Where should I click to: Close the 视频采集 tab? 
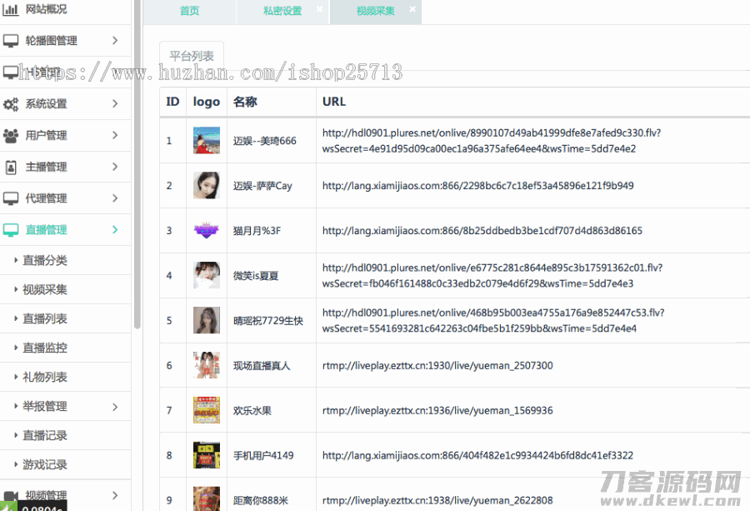pos(412,9)
